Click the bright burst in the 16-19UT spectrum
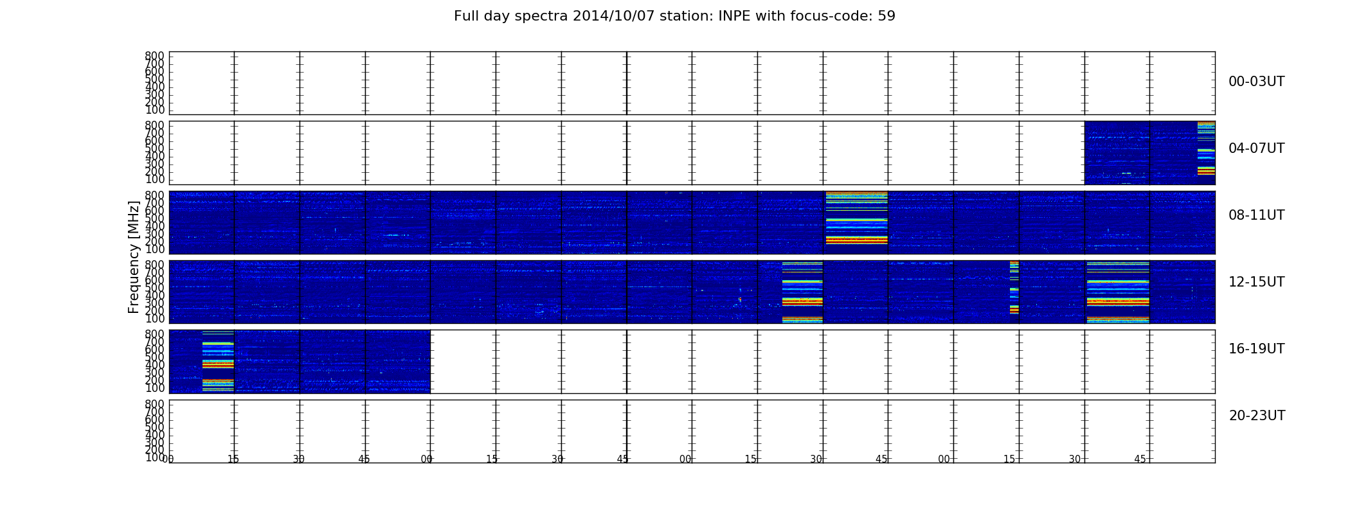 pos(218,361)
